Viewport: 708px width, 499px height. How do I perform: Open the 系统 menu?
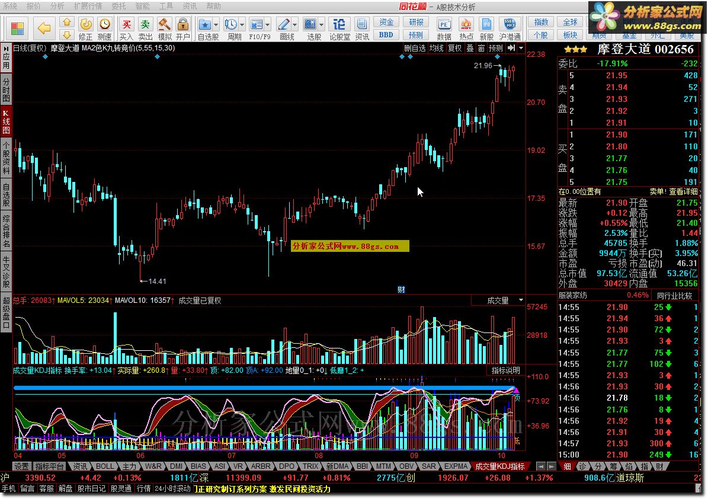point(11,7)
